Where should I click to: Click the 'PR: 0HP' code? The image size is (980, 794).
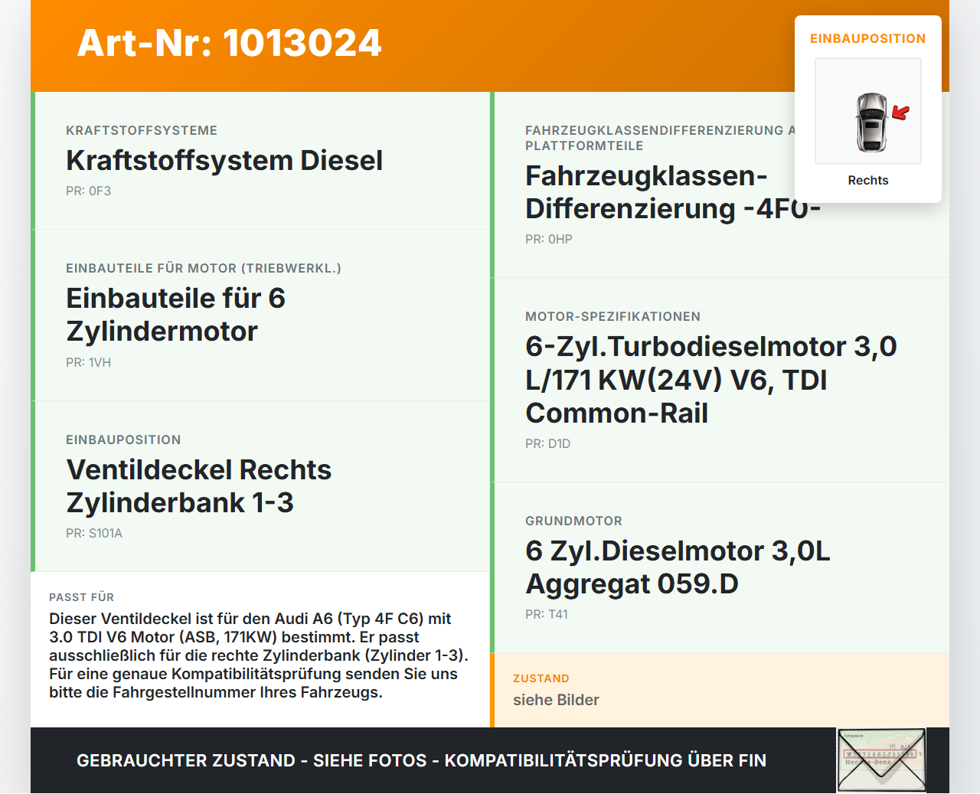[x=549, y=239]
